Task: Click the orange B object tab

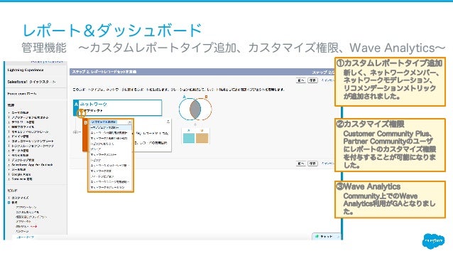Action: pos(85,135)
